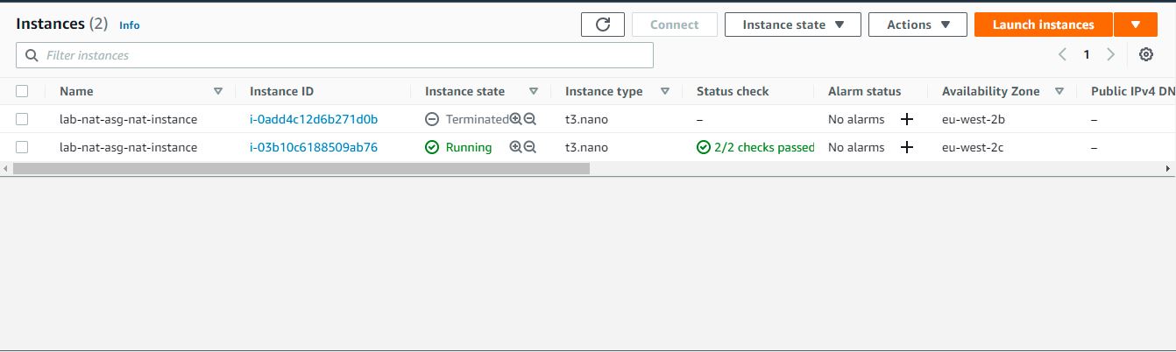Click the eu-west-2c zone cell
Image resolution: width=1176 pixels, height=352 pixels.
click(973, 147)
